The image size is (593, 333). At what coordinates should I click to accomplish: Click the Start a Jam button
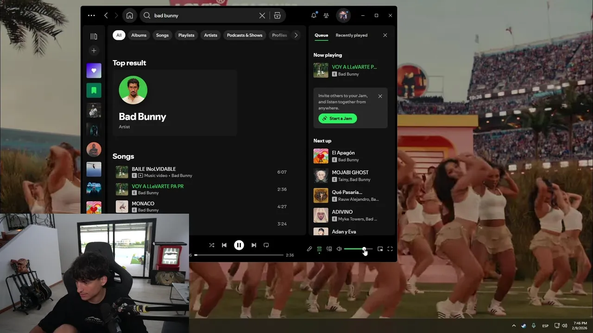click(x=337, y=118)
